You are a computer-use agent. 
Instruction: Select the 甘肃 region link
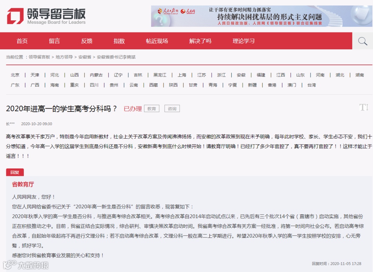193,85
